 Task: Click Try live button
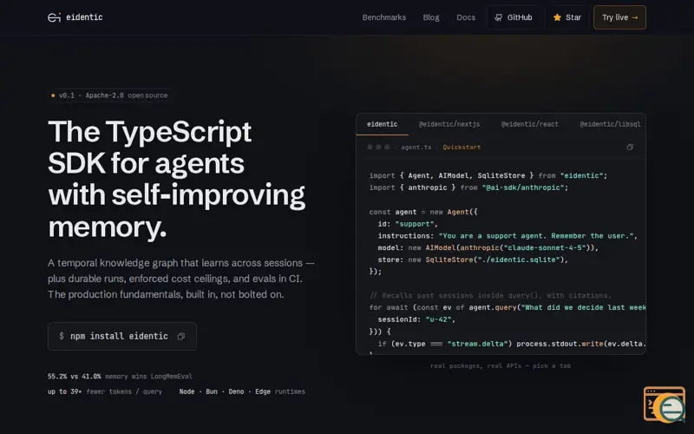click(x=619, y=17)
